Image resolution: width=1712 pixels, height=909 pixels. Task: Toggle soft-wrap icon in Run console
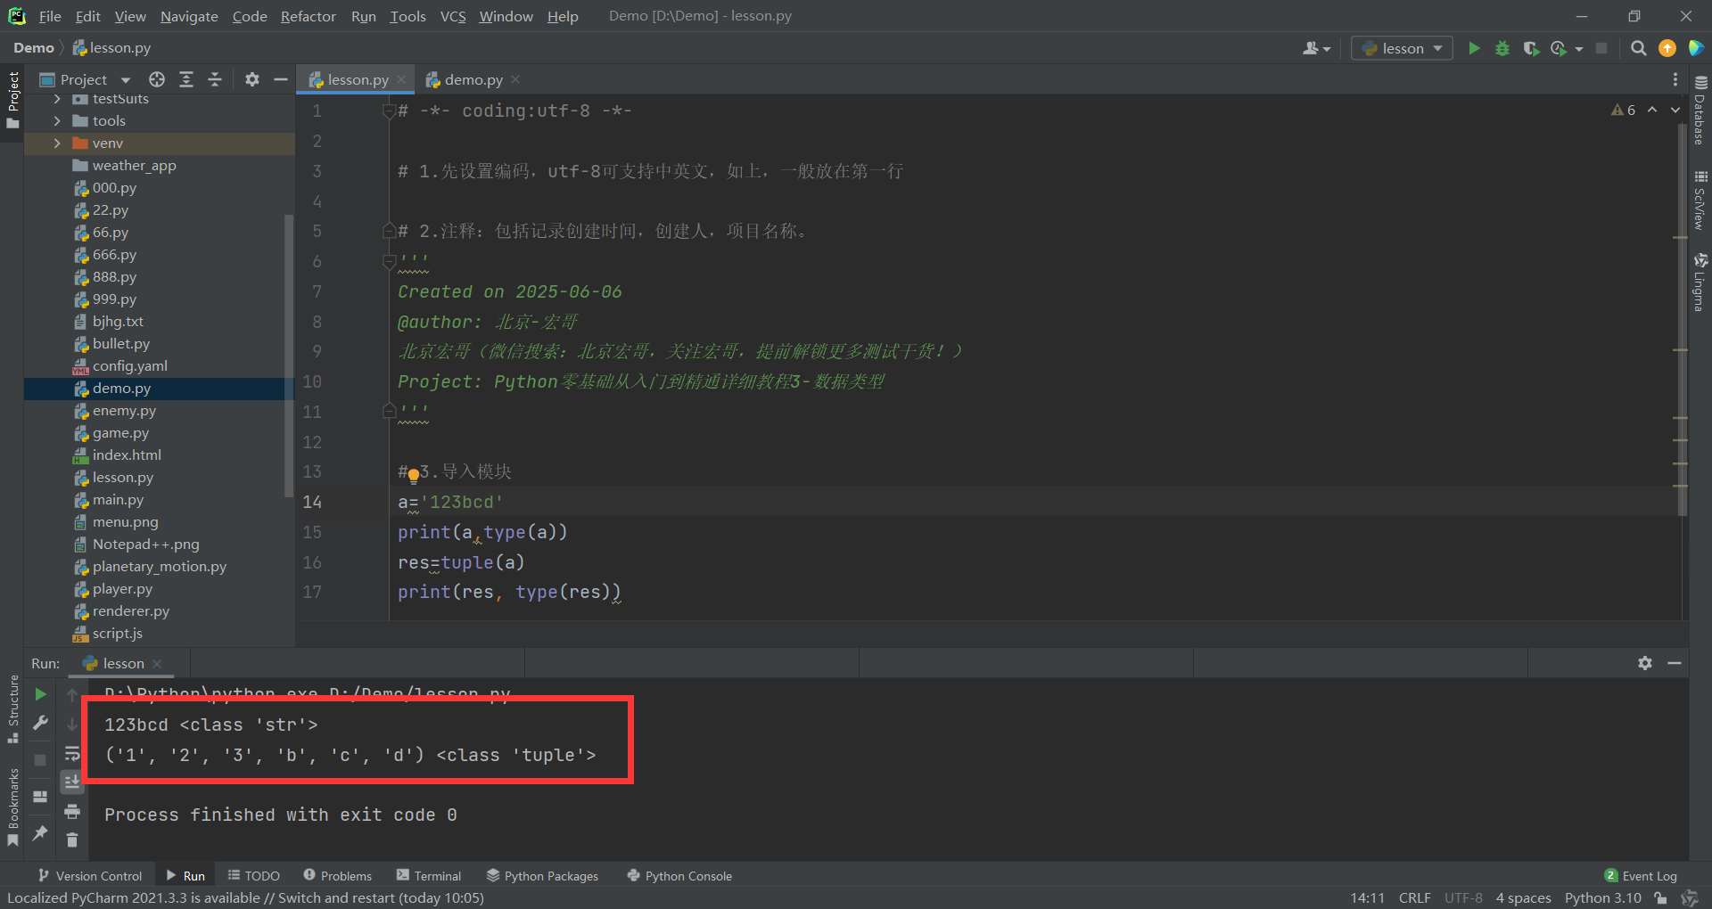point(72,754)
